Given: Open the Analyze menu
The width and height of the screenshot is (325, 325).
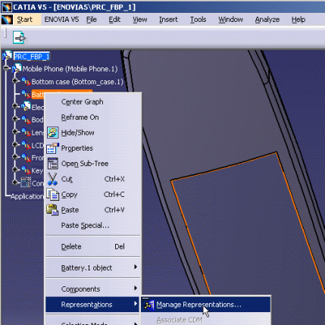Looking at the screenshot, I should [267, 20].
